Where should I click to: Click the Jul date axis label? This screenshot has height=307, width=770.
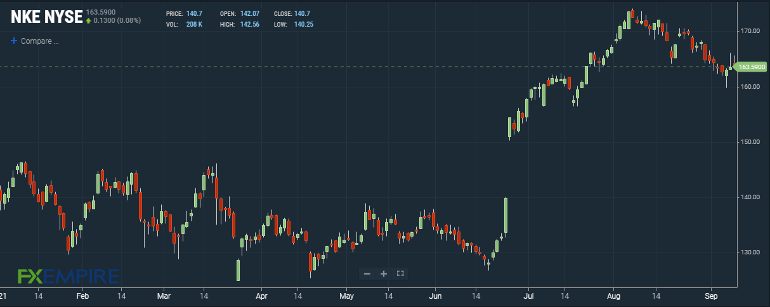coord(529,296)
